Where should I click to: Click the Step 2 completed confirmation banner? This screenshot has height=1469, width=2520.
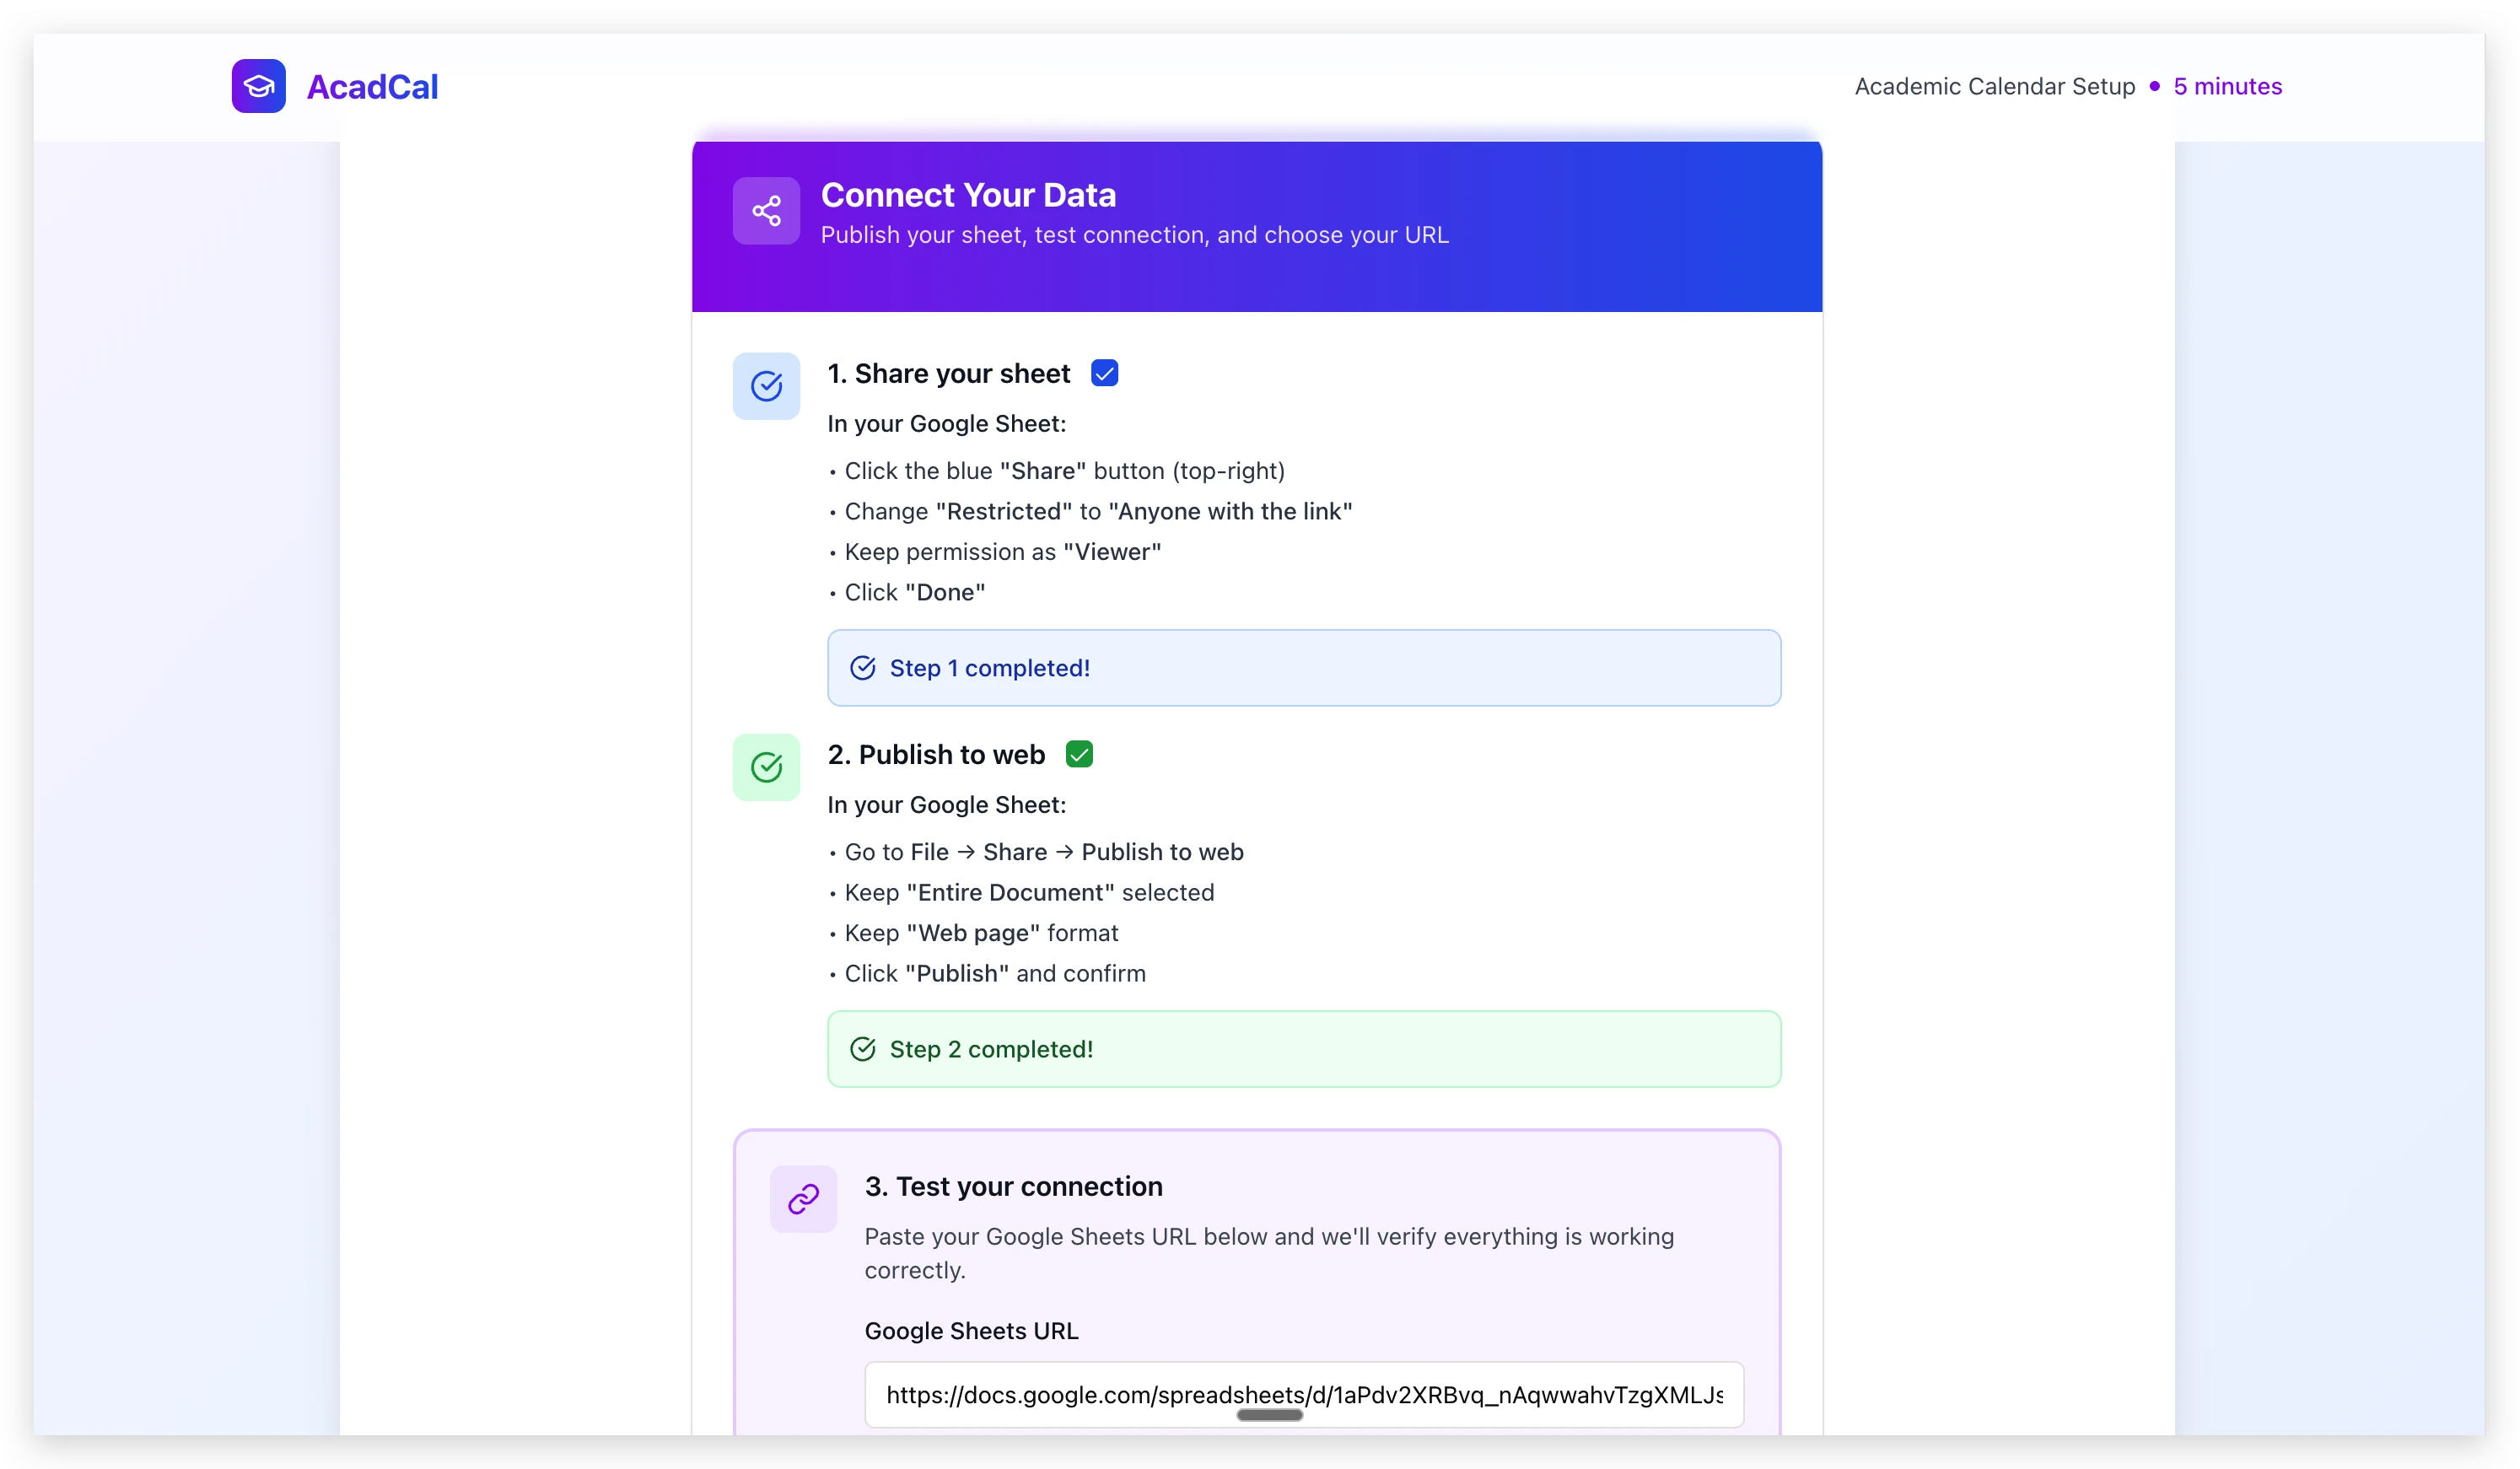(1303, 1049)
